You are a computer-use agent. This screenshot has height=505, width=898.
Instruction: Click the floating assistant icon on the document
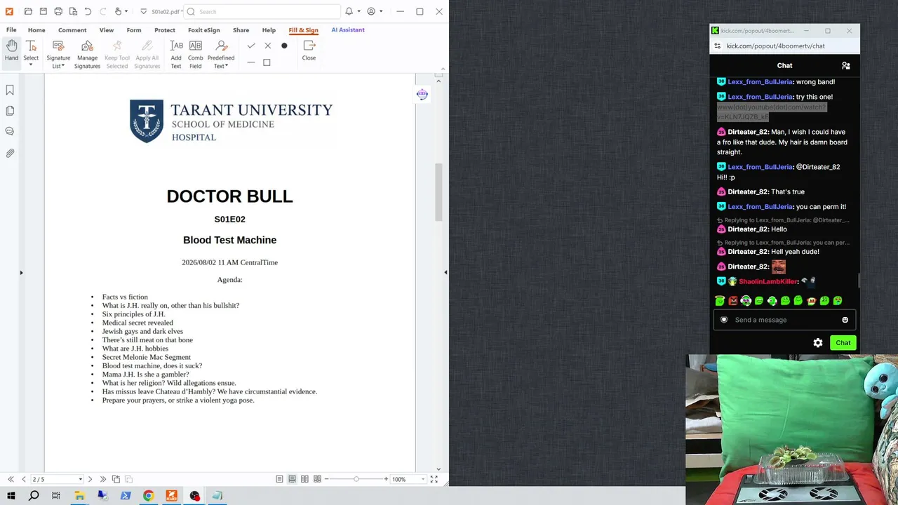click(422, 95)
